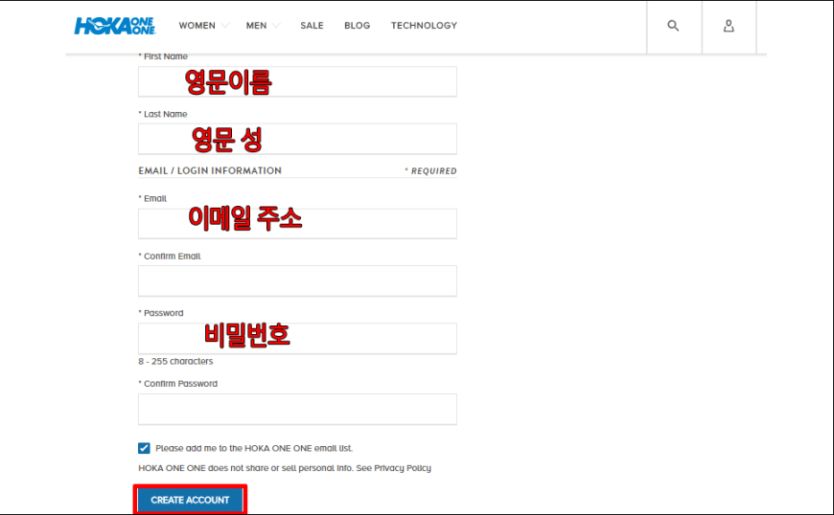Click into the Confirm Email field

pos(297,280)
